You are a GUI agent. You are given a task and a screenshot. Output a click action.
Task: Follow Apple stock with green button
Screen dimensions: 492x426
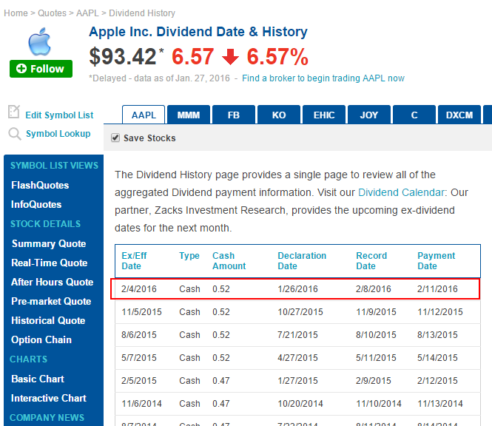pyautogui.click(x=41, y=69)
